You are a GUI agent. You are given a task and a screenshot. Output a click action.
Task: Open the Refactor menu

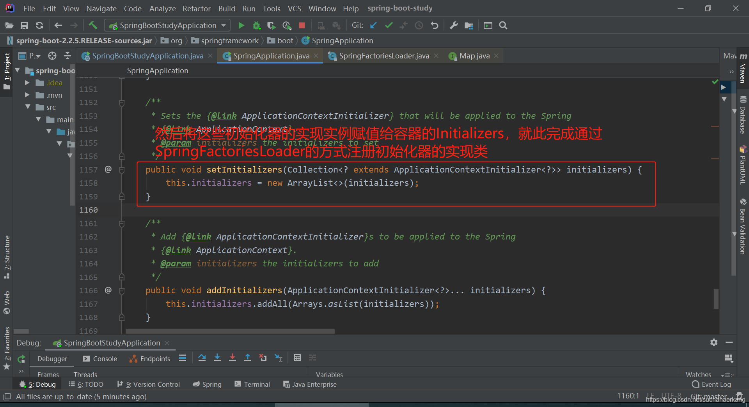click(197, 9)
